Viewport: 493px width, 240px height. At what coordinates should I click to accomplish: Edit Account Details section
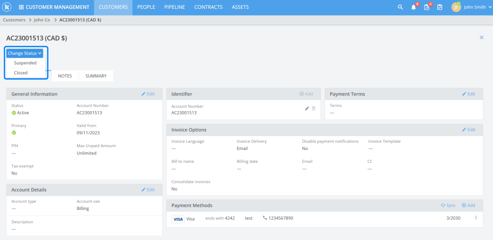(148, 190)
